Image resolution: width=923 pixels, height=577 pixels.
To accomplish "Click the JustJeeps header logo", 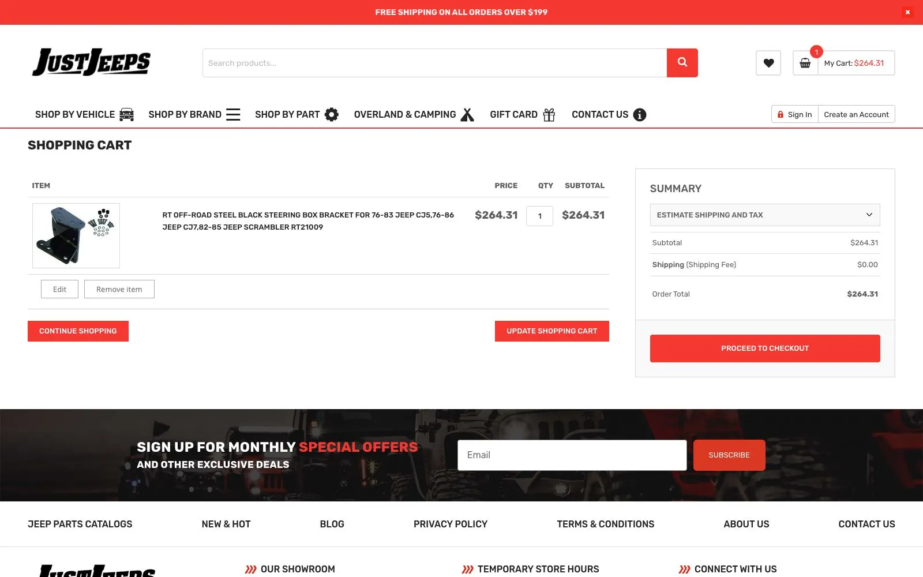I will coord(91,62).
